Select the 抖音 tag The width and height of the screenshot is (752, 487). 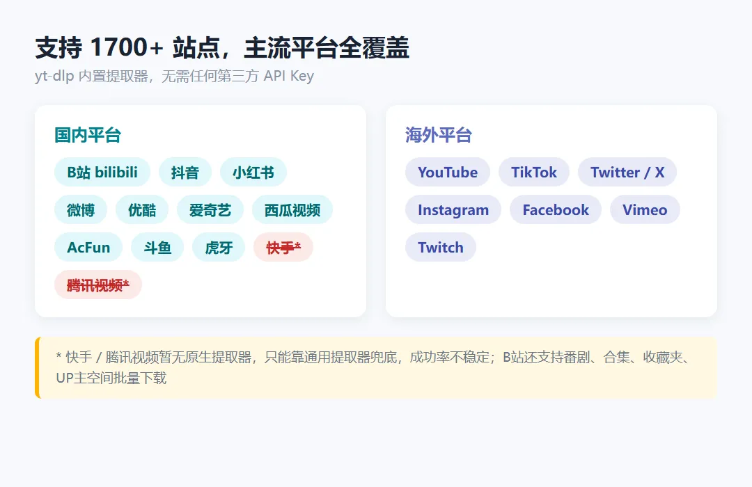(185, 172)
